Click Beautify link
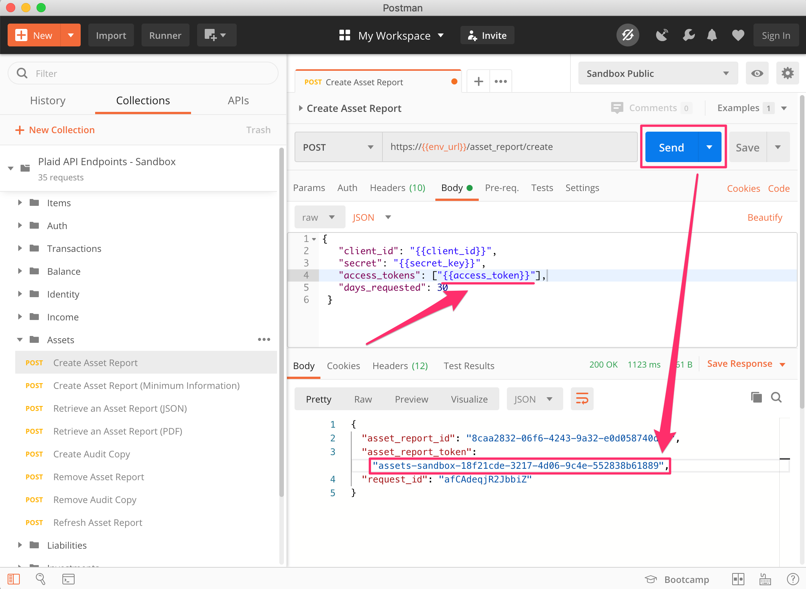 [x=765, y=217]
